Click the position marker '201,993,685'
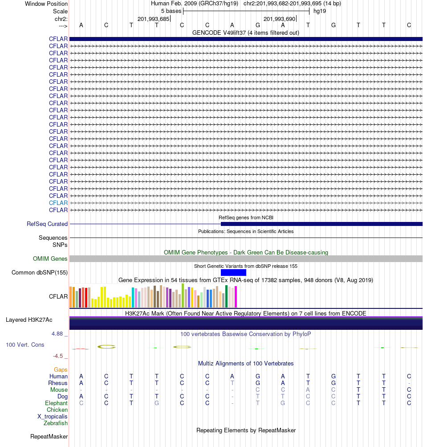Image resolution: width=423 pixels, height=447 pixels. click(x=153, y=19)
